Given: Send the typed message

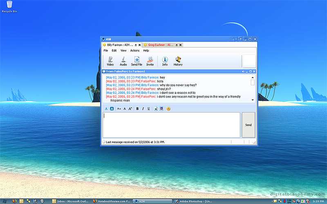Looking at the screenshot, I should 249,125.
